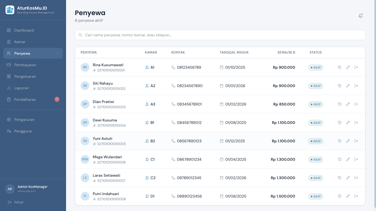
Task: Edit Siti Rahayu's tenant record
Action: 348,86
